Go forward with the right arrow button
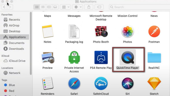170x96 pixels. point(10,7)
